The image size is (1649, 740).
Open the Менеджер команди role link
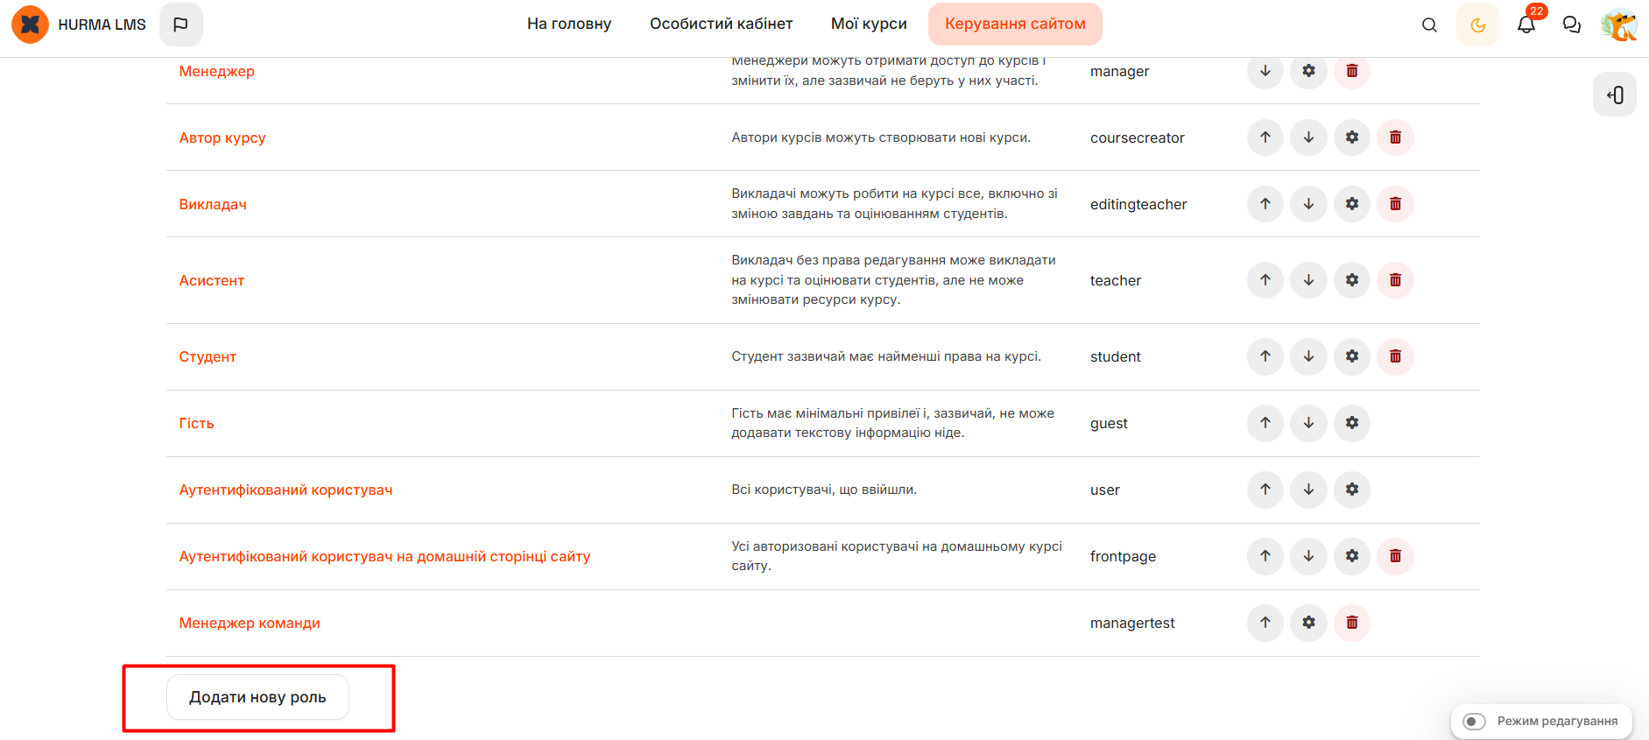tap(250, 623)
